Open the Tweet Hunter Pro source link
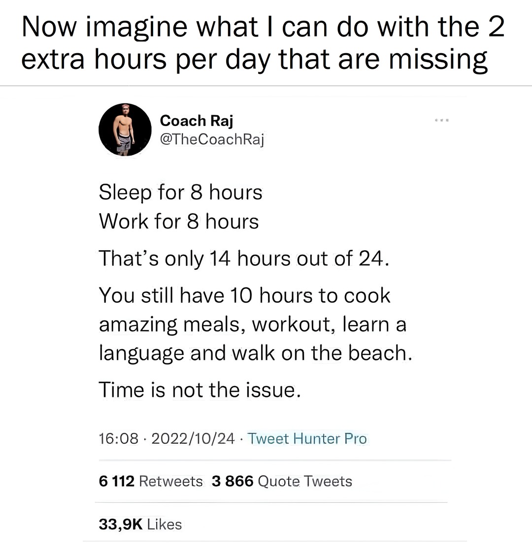532x549 pixels. [x=307, y=438]
